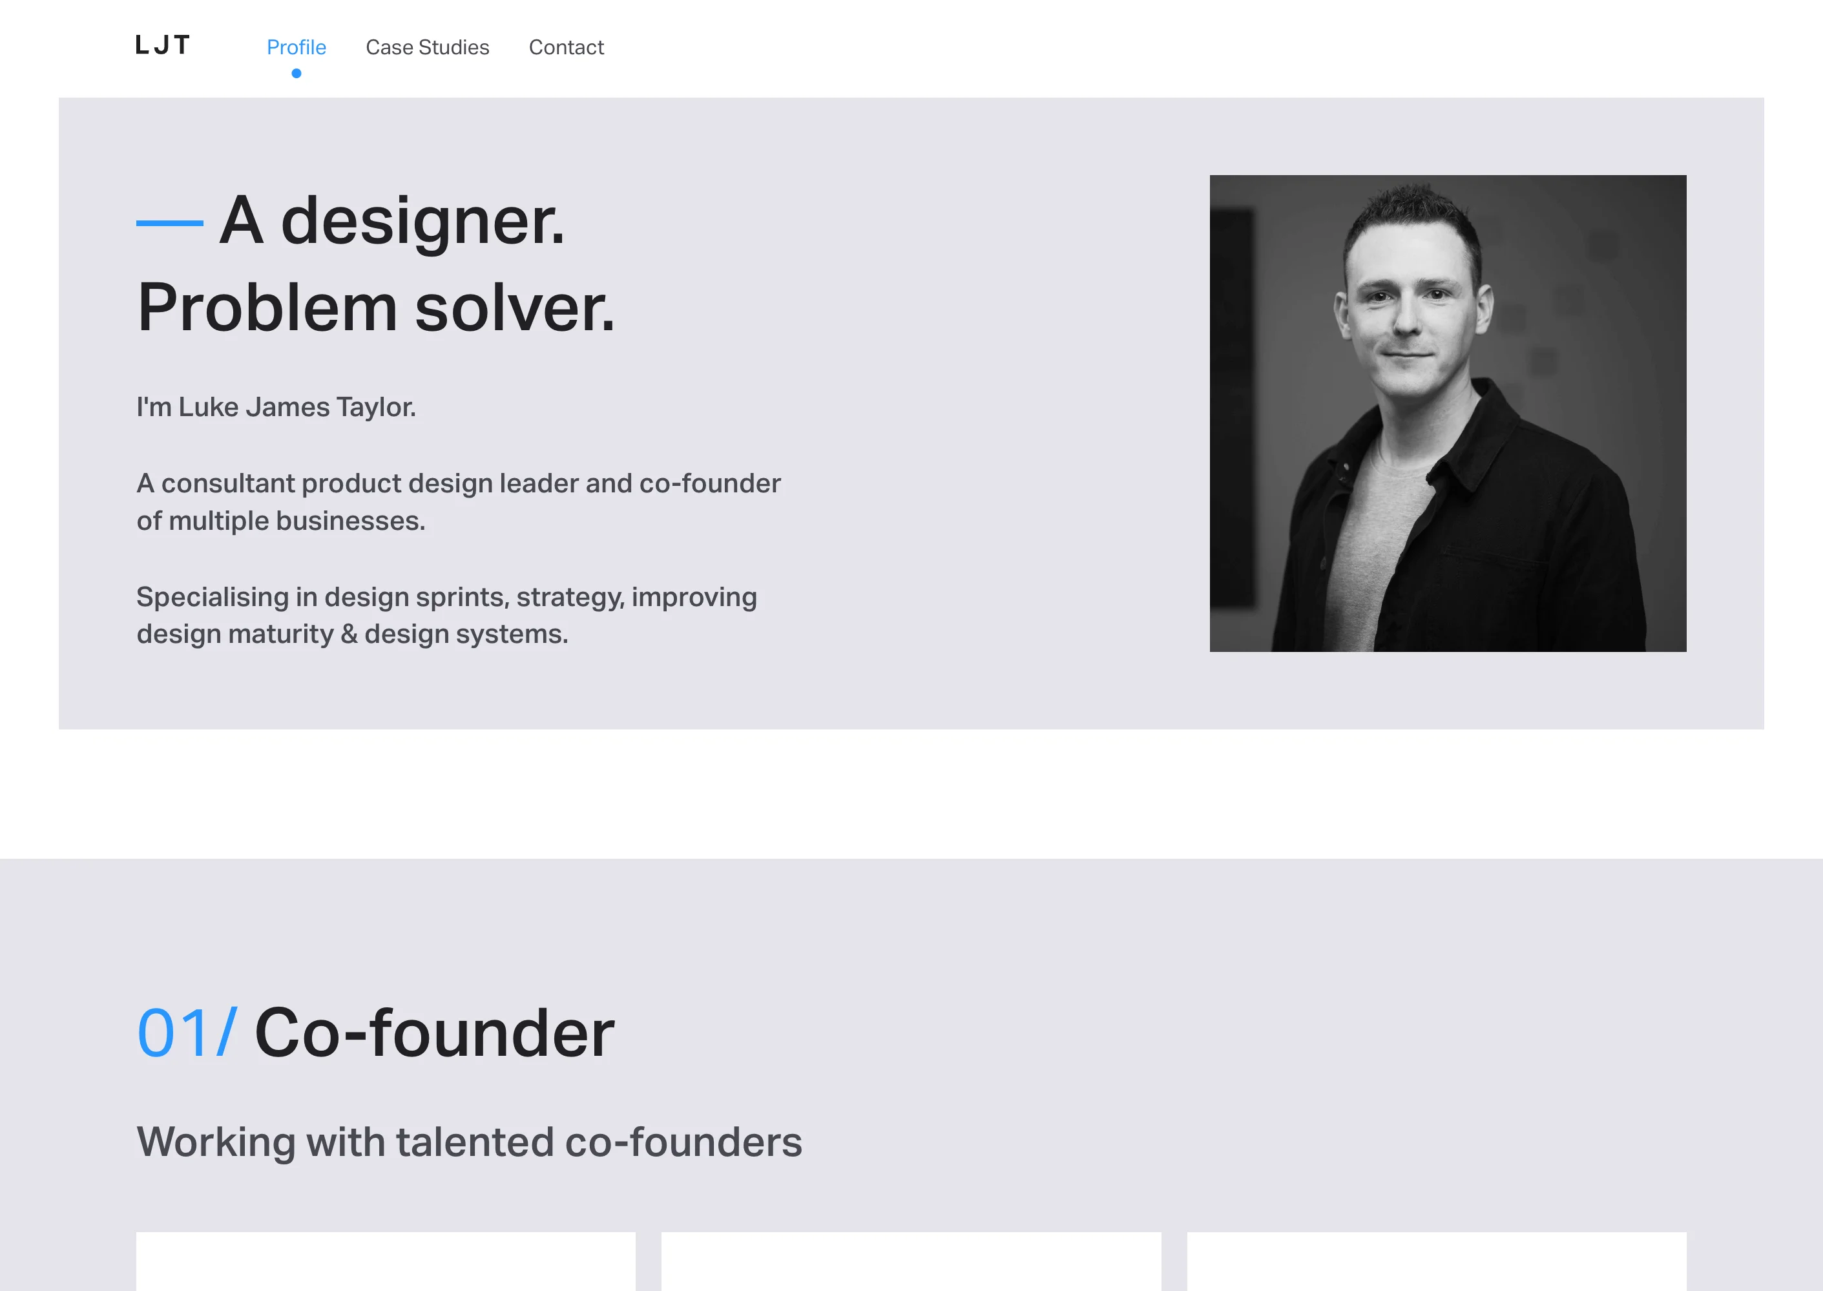Open the Case Studies page

coord(428,47)
